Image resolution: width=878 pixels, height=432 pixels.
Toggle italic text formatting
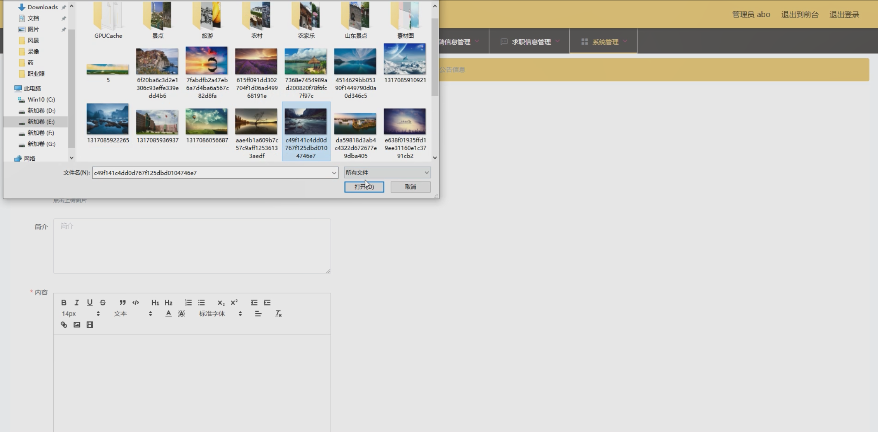[77, 302]
